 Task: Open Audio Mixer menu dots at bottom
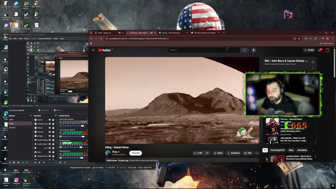65,162
